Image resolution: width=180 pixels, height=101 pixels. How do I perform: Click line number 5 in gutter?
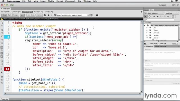click(7, 37)
